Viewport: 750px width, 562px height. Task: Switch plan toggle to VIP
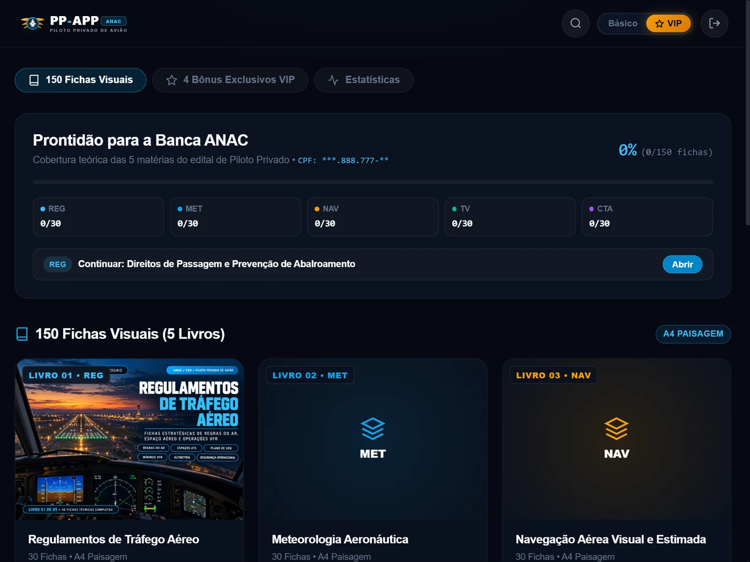click(669, 24)
